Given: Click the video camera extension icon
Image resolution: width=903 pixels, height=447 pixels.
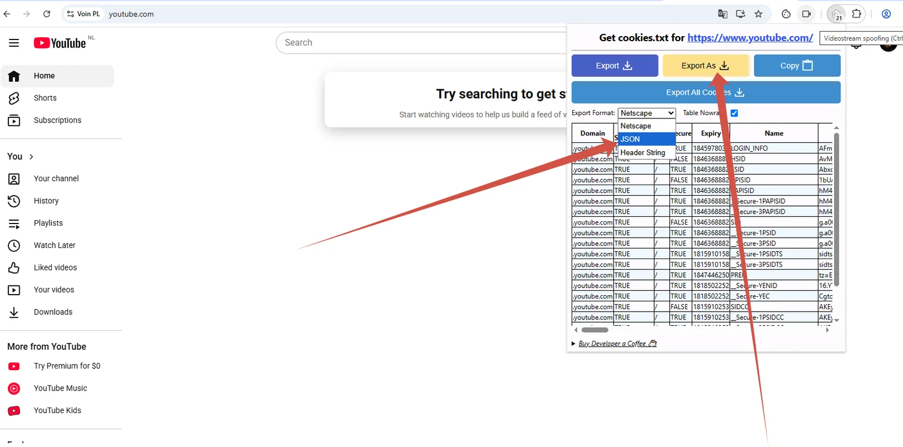Looking at the screenshot, I should tap(806, 14).
